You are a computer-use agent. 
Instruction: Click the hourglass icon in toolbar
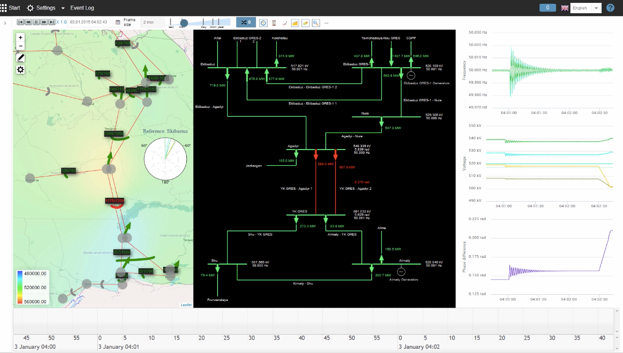[x=274, y=22]
